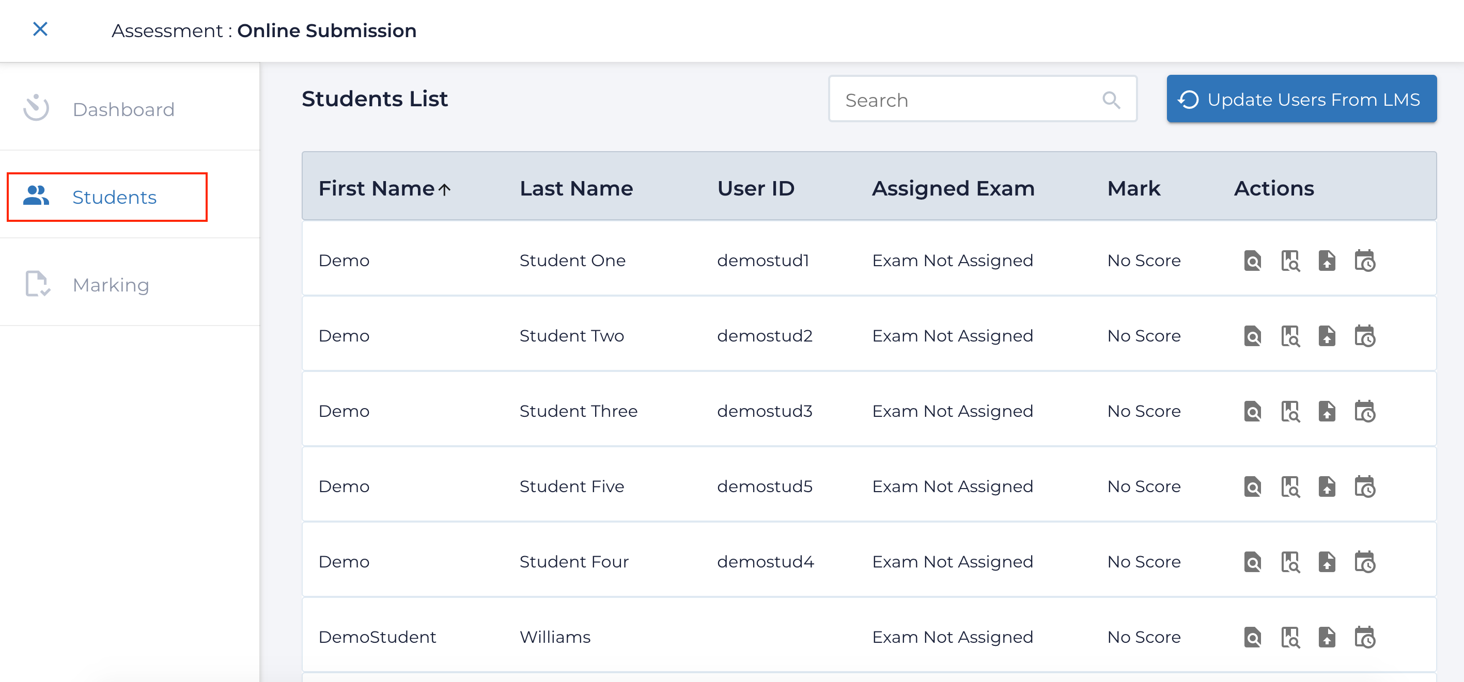This screenshot has width=1464, height=682.
Task: Click upload file icon for demostud2
Action: [x=1327, y=336]
